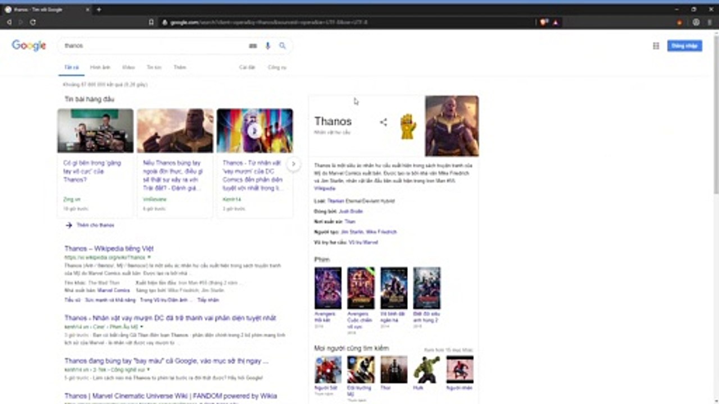Viewport: 719px width, 404px height.
Task: Open first news thumbnail with two people
Action: click(x=95, y=131)
